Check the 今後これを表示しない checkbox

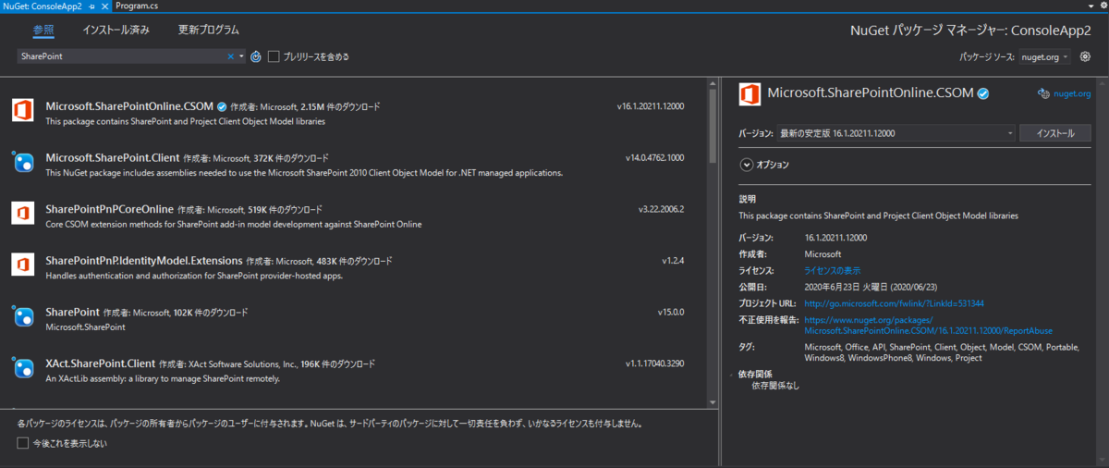(x=23, y=444)
